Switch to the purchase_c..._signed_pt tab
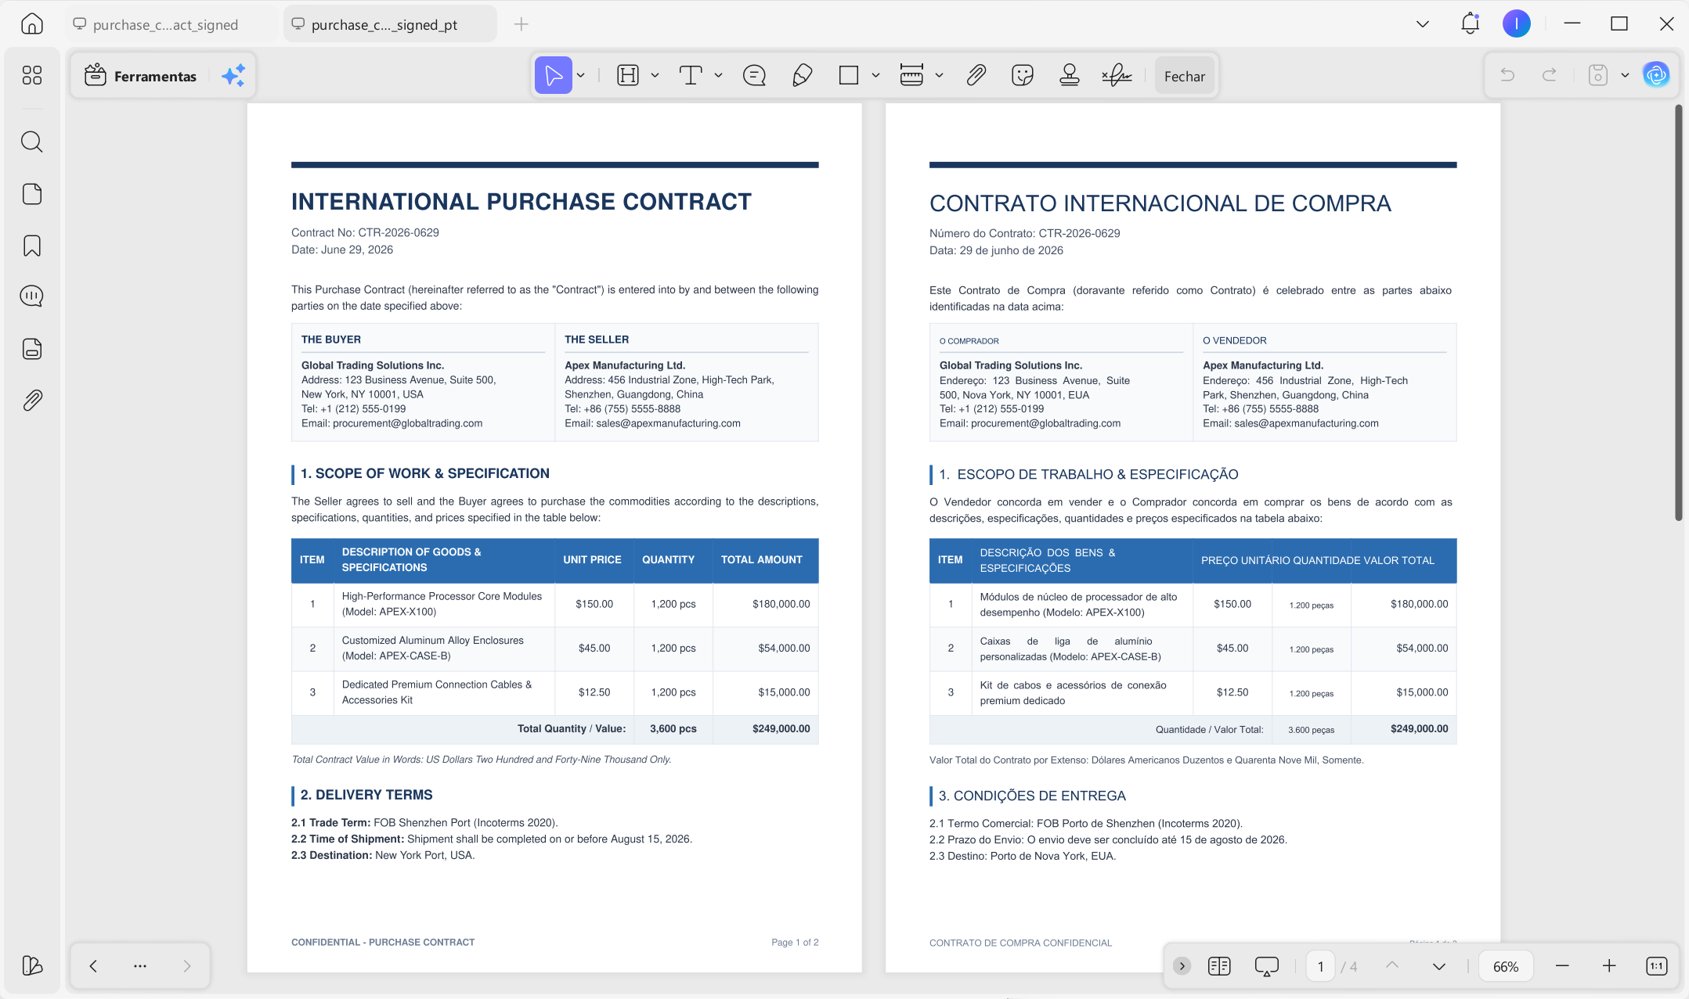 coord(390,24)
